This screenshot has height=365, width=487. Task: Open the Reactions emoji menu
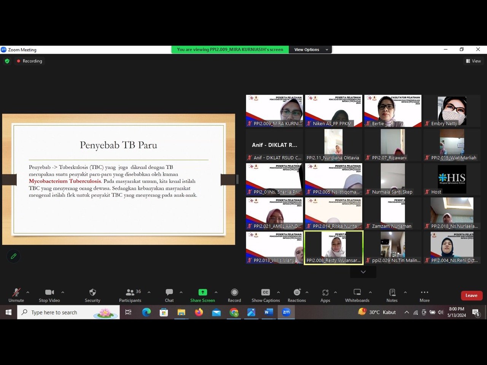coord(297,292)
